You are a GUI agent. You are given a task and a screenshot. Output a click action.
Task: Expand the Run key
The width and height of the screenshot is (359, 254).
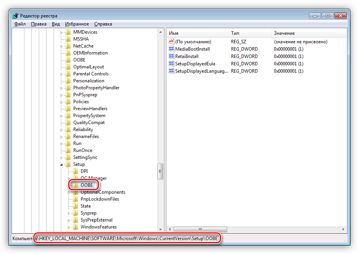click(x=61, y=144)
